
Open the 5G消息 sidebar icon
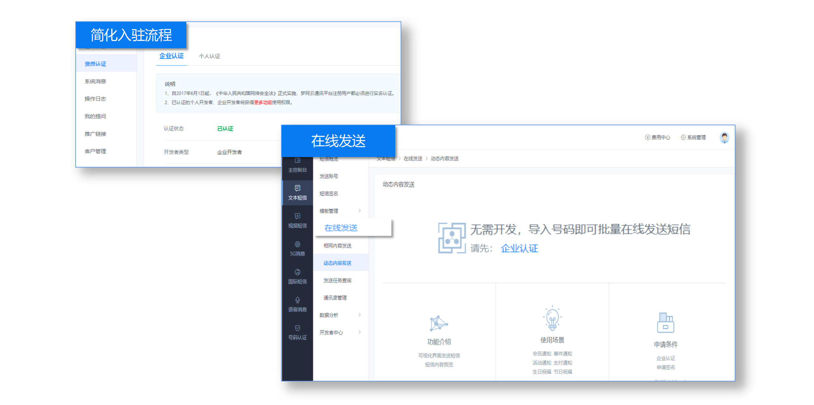(297, 244)
